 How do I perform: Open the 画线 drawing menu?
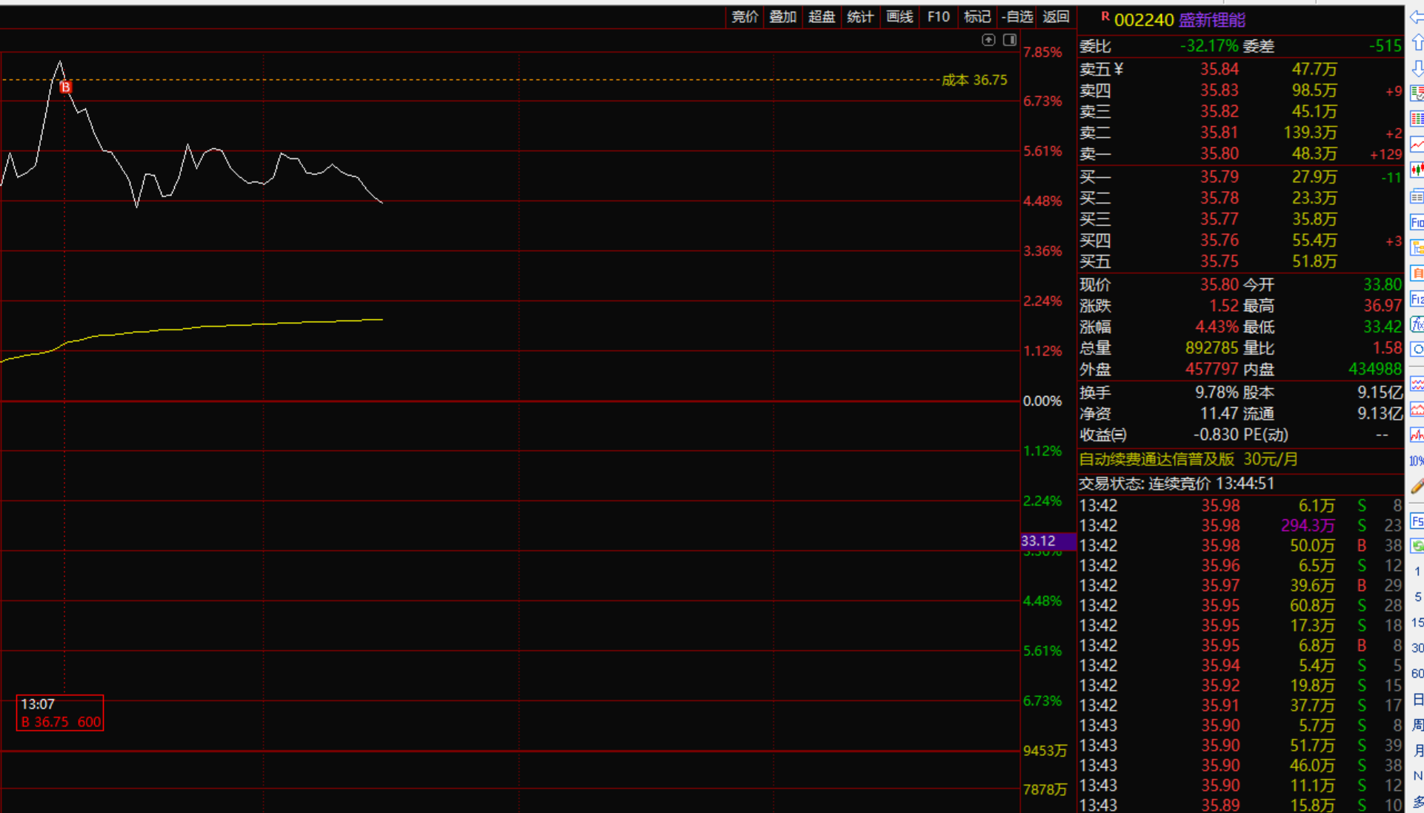(899, 17)
